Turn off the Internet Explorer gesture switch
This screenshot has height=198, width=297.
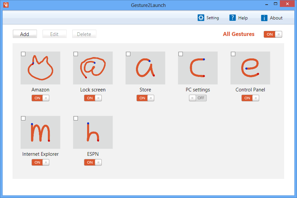[x=40, y=162]
